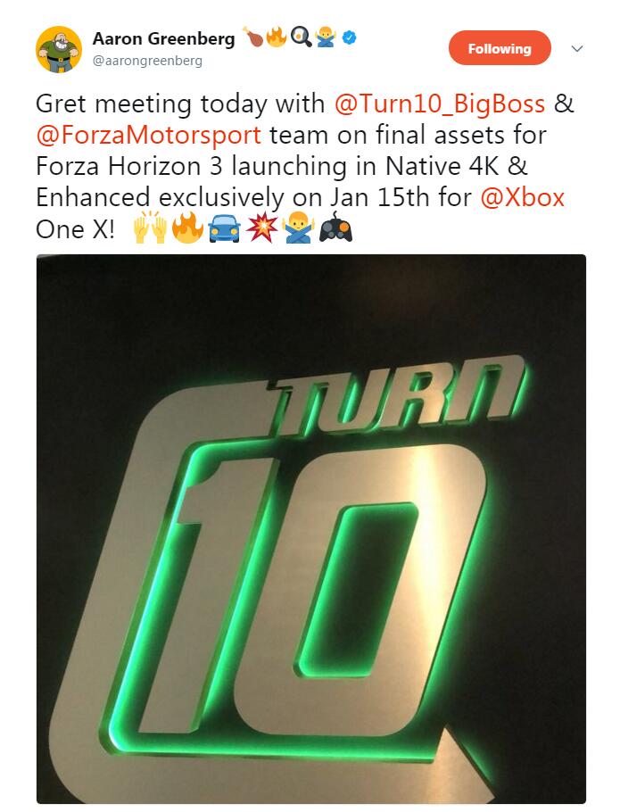Click the game controller emoji in tweet

[x=336, y=228]
